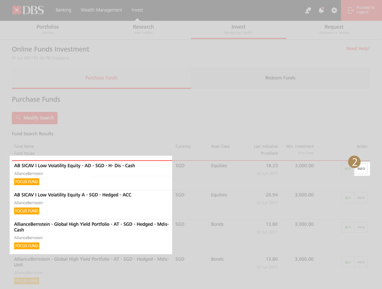Click BUY for AB SICAV A SGD Hedged ACC
This screenshot has width=382, height=289.
(x=348, y=198)
